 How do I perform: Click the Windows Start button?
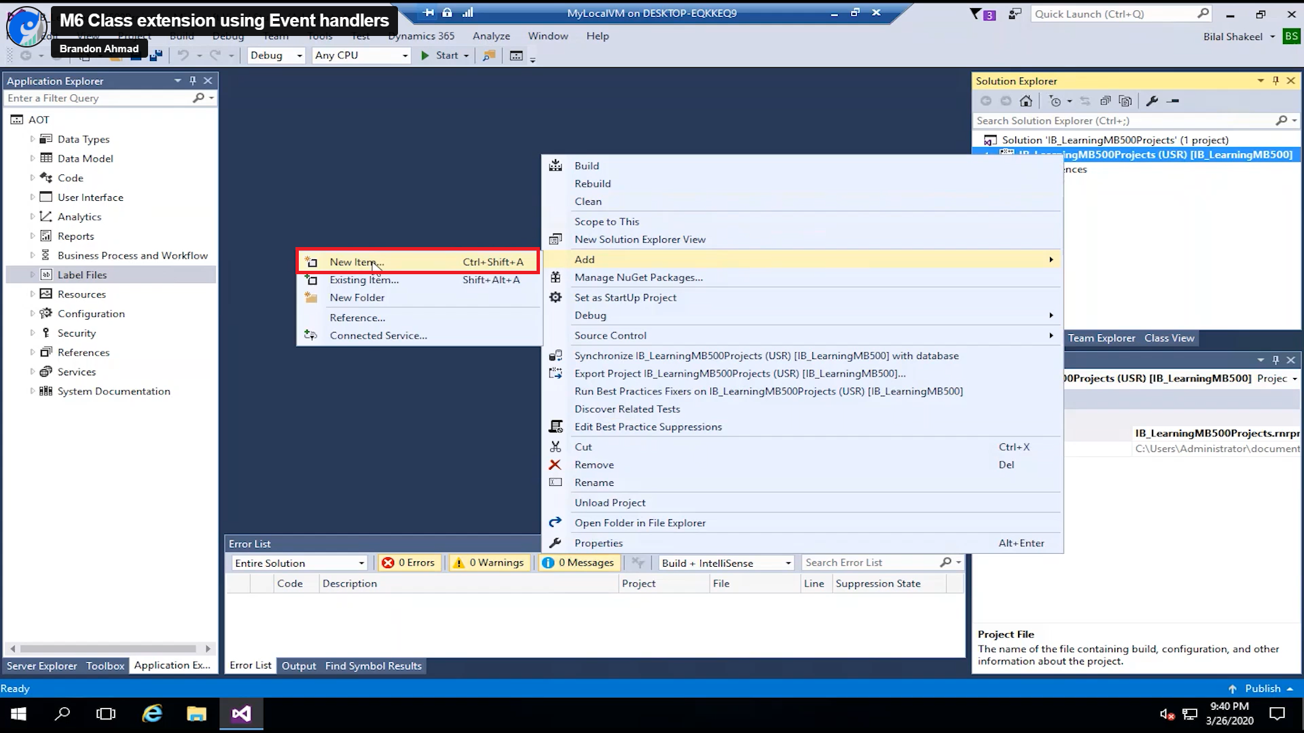18,714
